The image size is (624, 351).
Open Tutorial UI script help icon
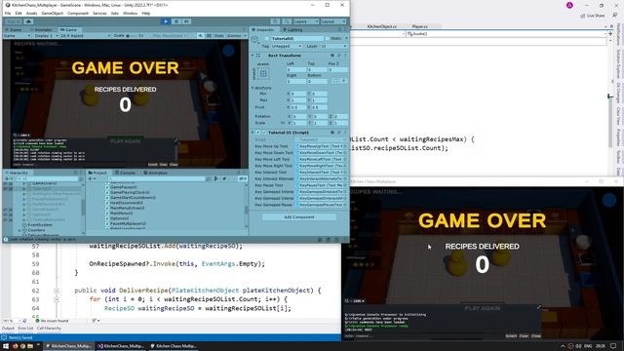[x=332, y=133]
